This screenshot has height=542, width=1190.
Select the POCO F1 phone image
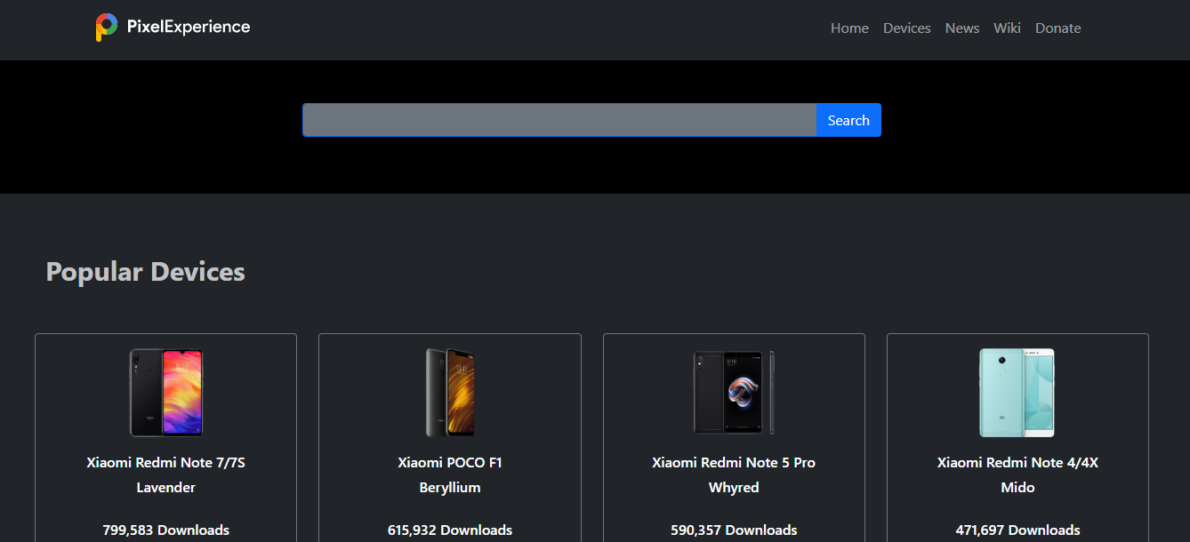tap(450, 393)
